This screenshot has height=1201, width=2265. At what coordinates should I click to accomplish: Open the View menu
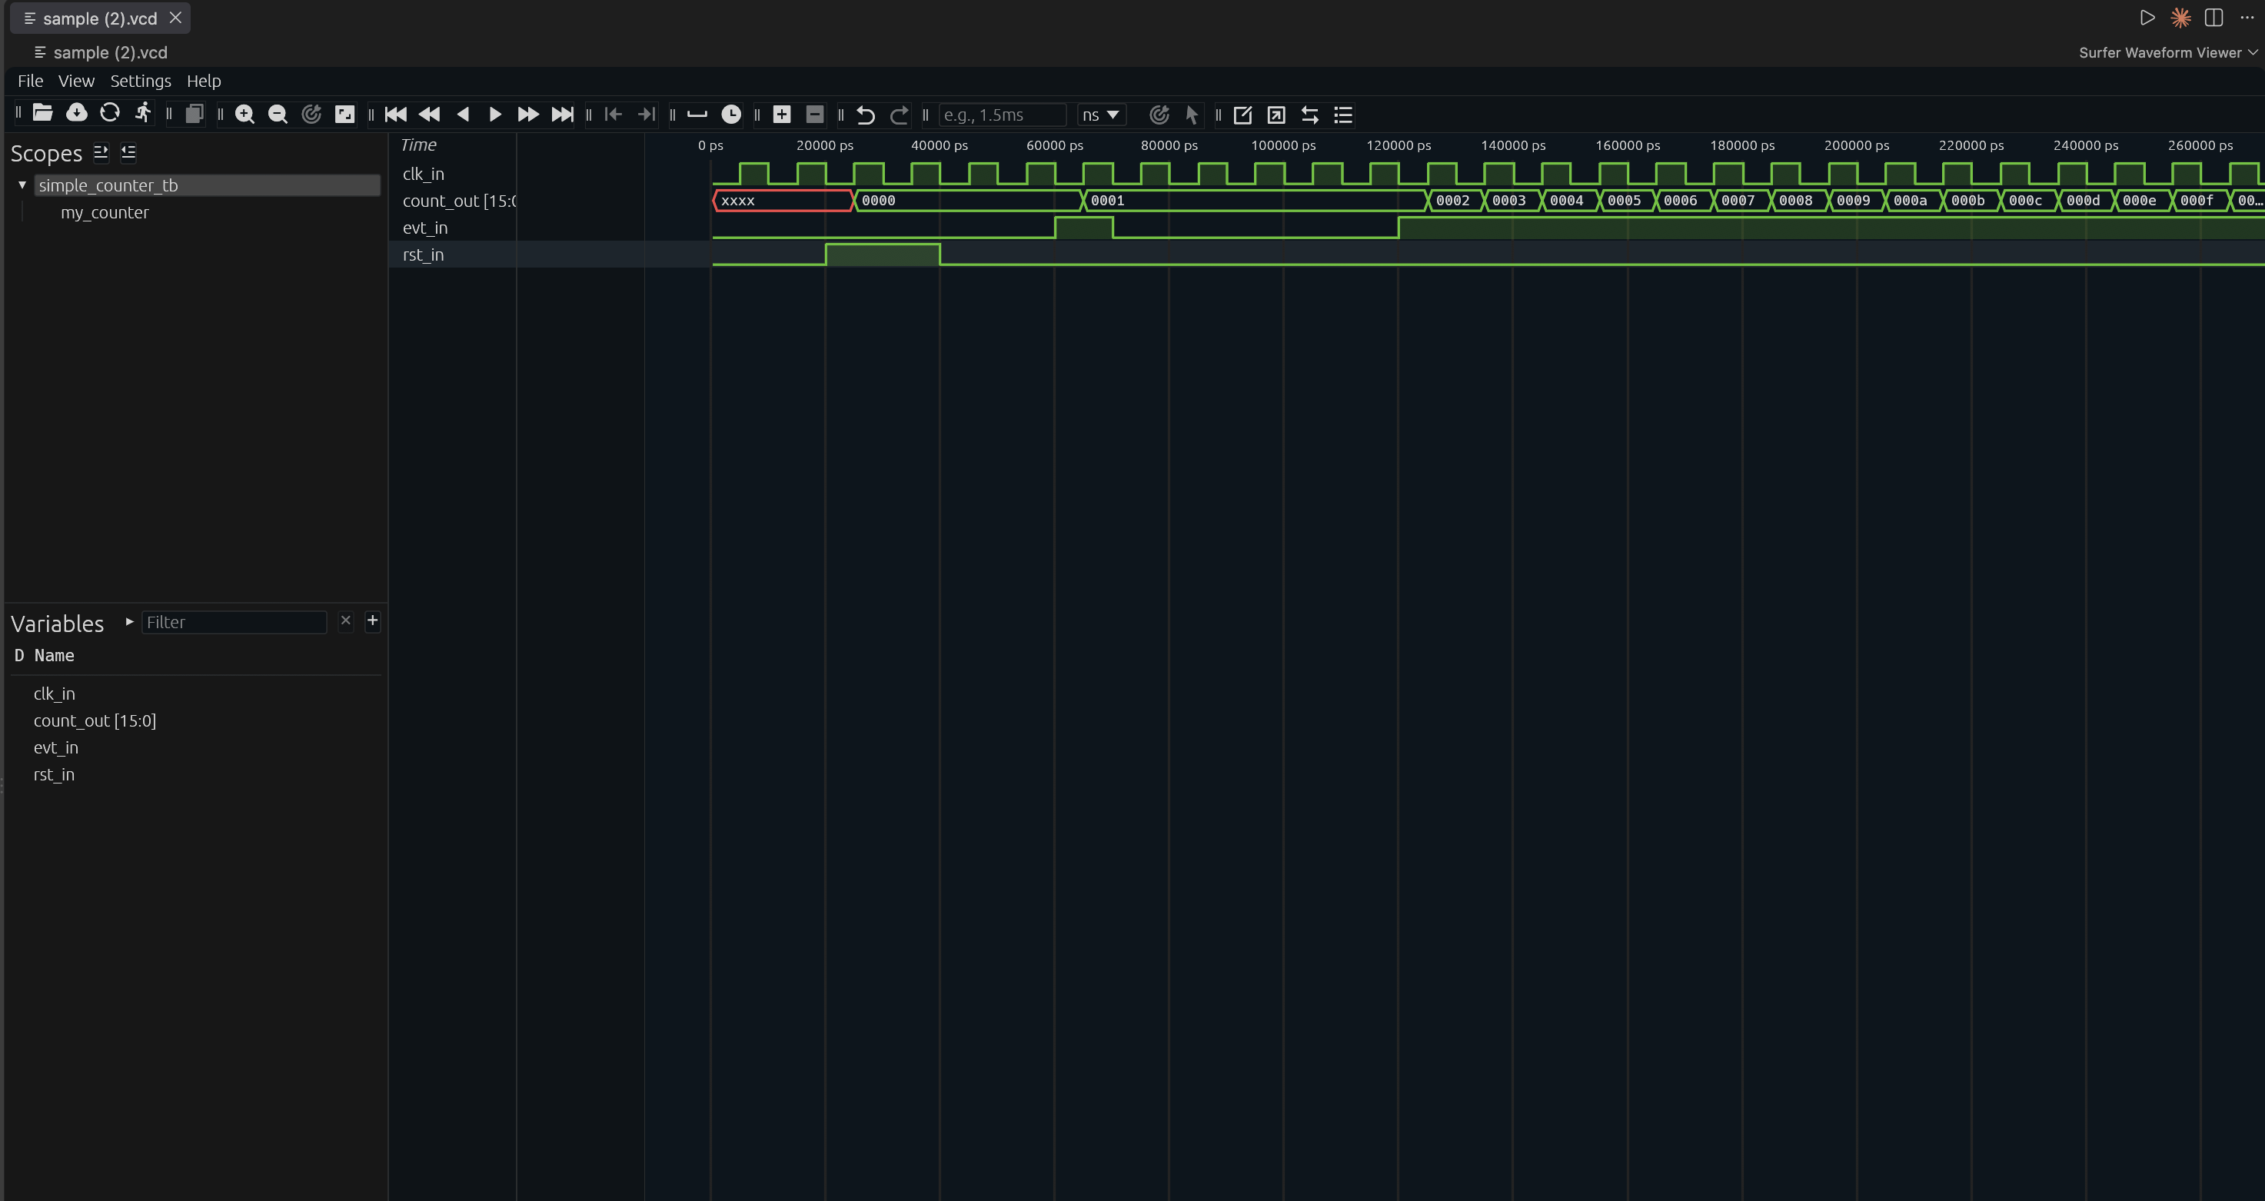point(75,81)
